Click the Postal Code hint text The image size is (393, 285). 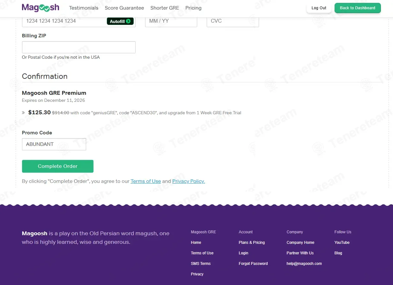61,57
